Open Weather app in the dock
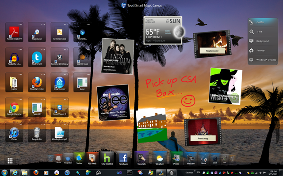Screen dimensions: 283x176 click(x=160, y=158)
